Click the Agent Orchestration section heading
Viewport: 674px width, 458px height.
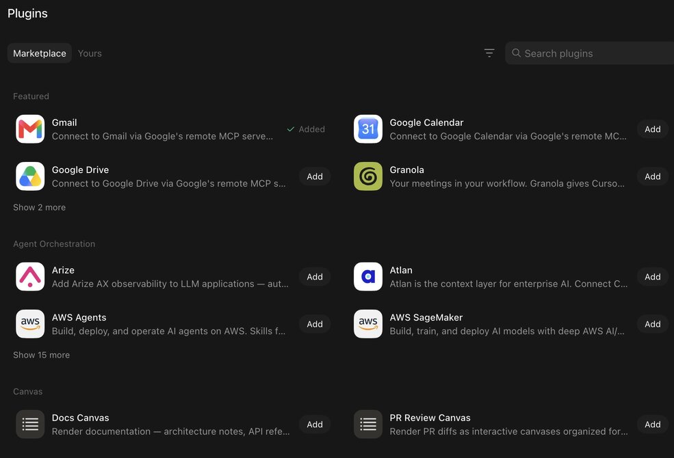(54, 244)
